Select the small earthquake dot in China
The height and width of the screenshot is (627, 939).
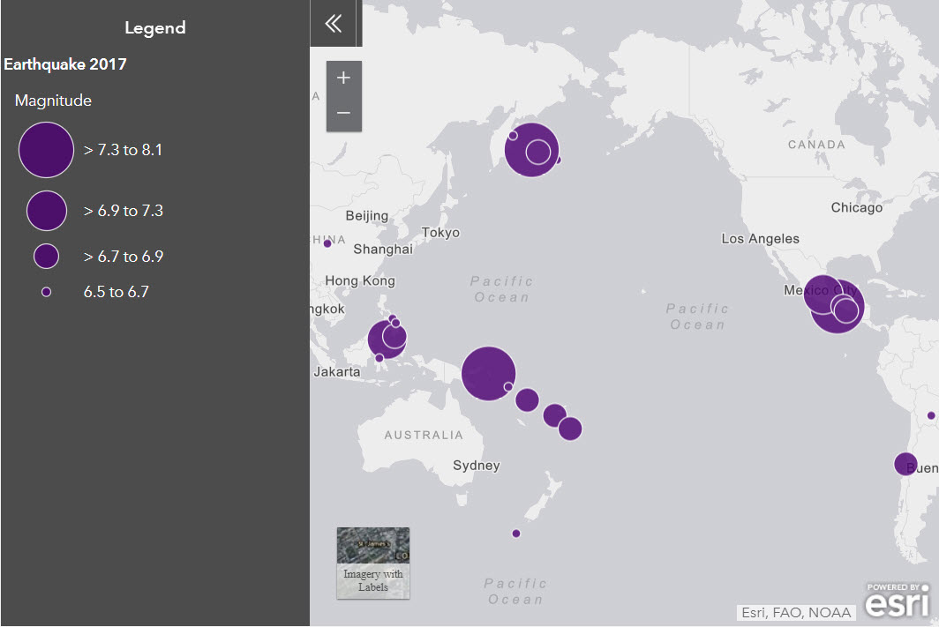pyautogui.click(x=327, y=243)
